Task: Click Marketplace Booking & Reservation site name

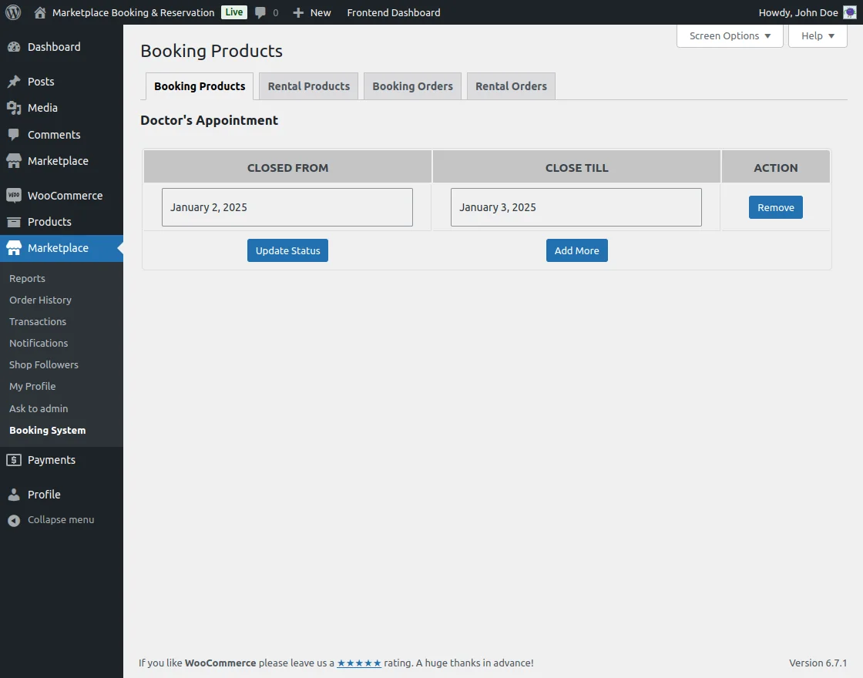Action: (133, 12)
